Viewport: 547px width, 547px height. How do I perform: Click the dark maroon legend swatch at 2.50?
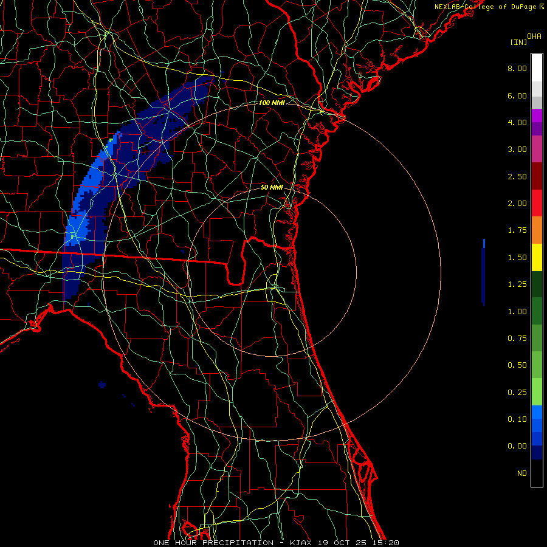coord(537,176)
